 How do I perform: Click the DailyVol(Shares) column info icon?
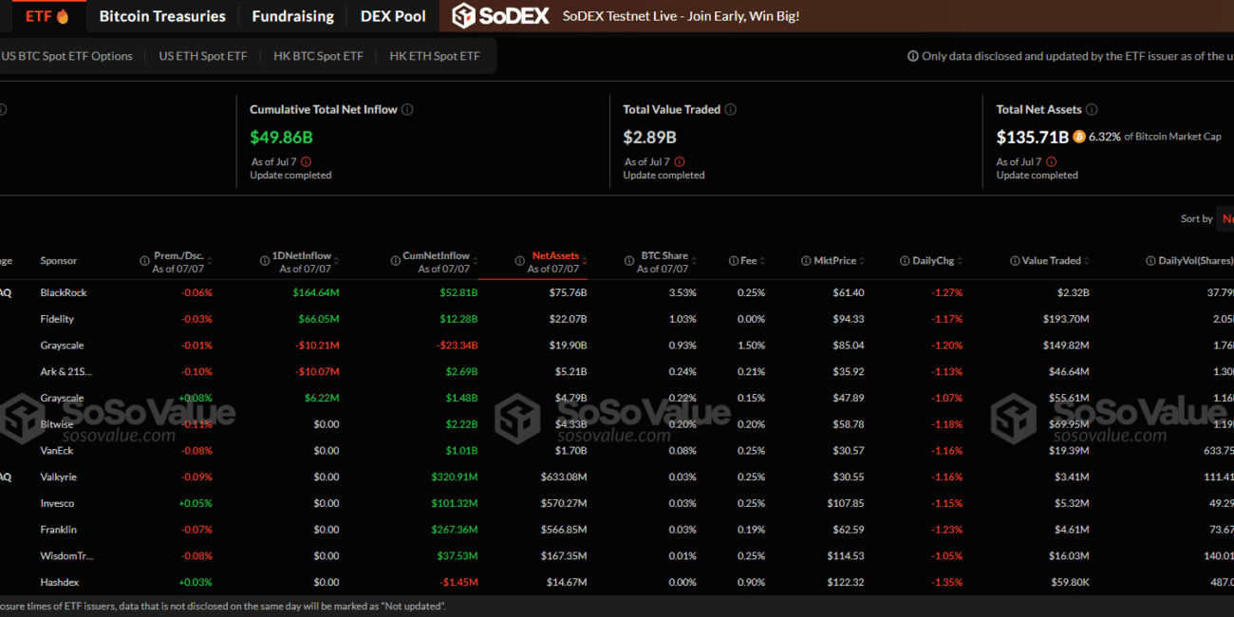pyautogui.click(x=1150, y=260)
